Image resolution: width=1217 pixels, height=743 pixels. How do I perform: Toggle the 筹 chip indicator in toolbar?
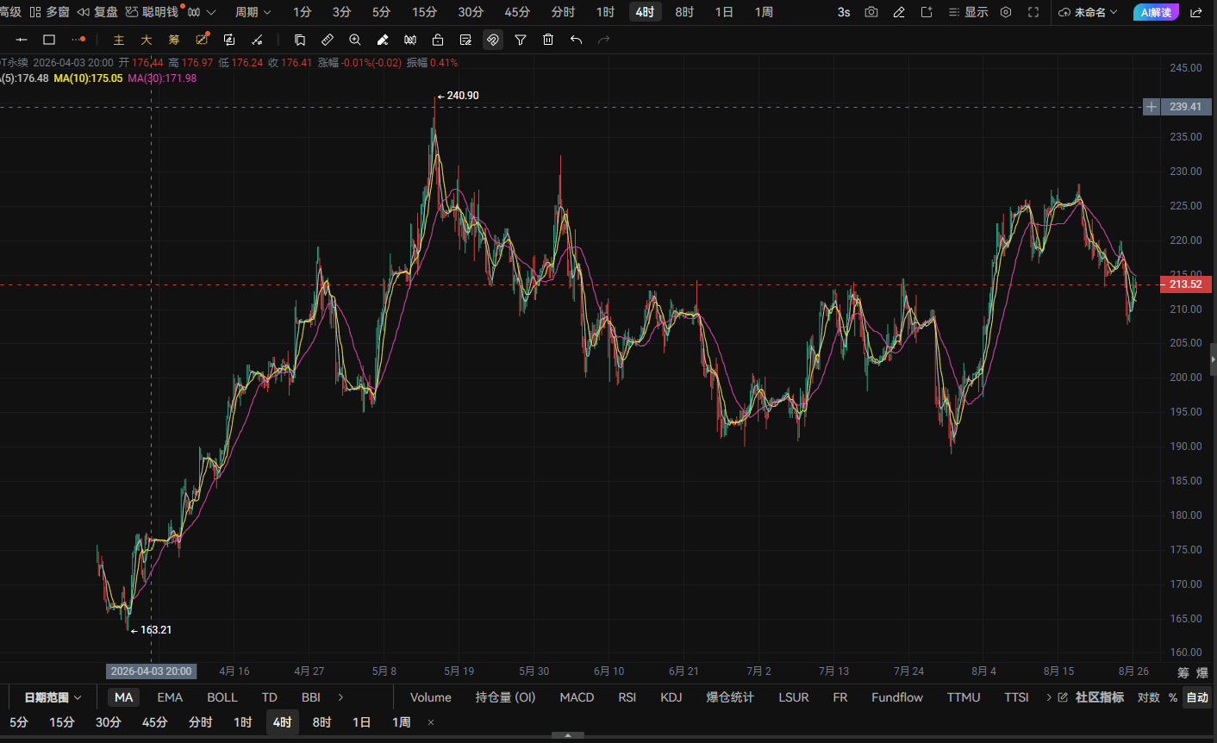click(174, 40)
